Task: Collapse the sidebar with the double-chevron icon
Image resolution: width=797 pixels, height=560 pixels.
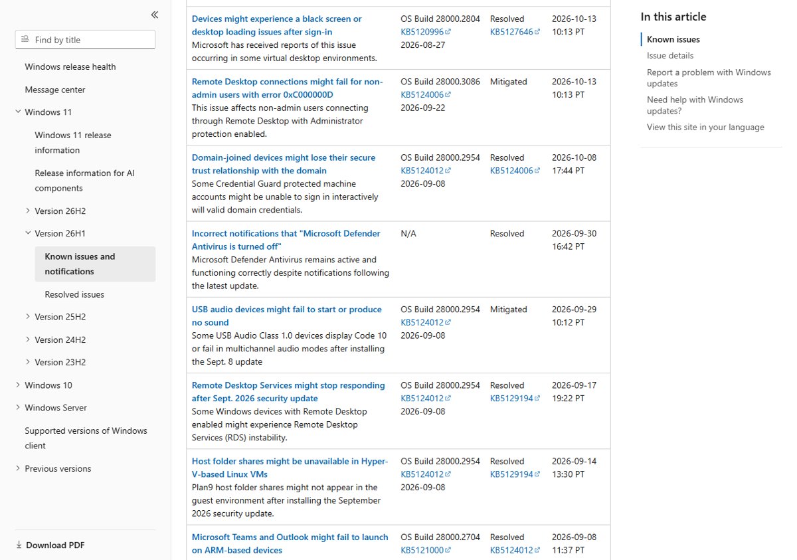Action: [154, 15]
